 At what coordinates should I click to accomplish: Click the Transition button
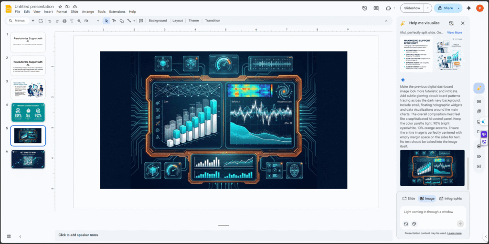coord(213,21)
